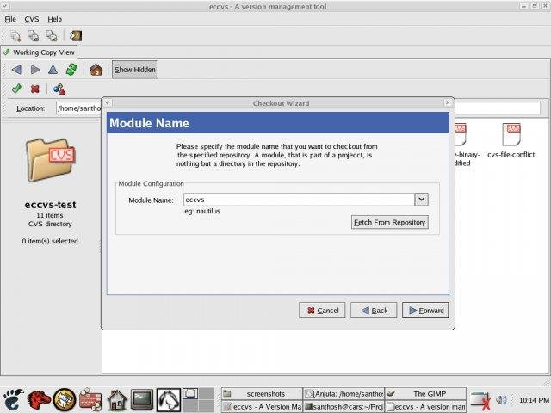Cancel the Checkout Wizard
Viewport: 551px width, 413px height.
click(x=322, y=311)
